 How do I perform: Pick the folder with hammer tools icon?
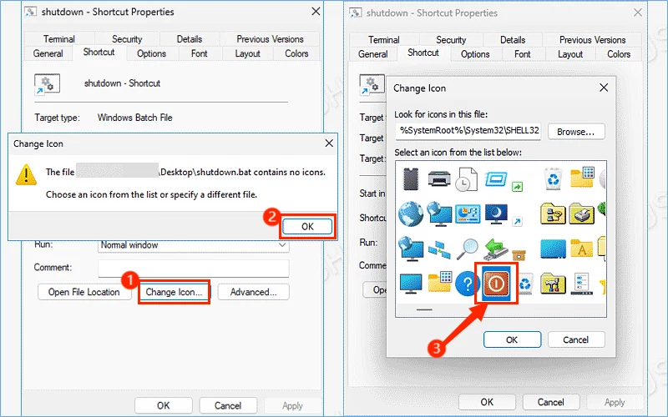point(553,284)
